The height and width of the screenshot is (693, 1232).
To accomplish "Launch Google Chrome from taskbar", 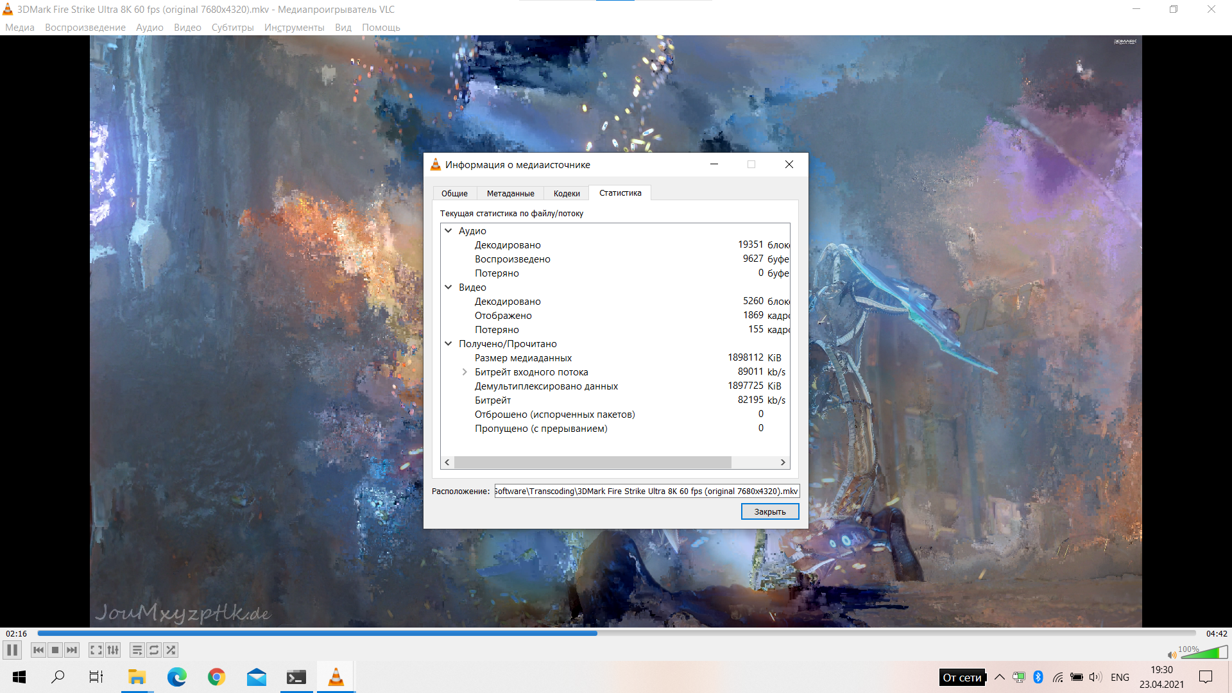I will pyautogui.click(x=217, y=677).
